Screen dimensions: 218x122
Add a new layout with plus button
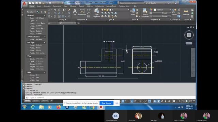51,101
